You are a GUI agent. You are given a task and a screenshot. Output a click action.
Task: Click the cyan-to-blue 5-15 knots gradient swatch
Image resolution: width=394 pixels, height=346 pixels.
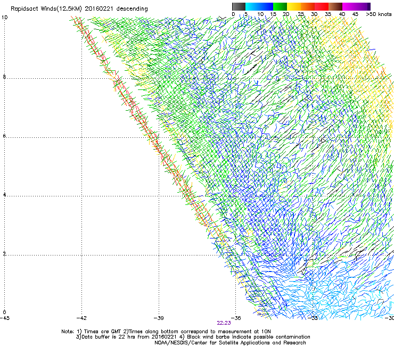click(x=259, y=6)
